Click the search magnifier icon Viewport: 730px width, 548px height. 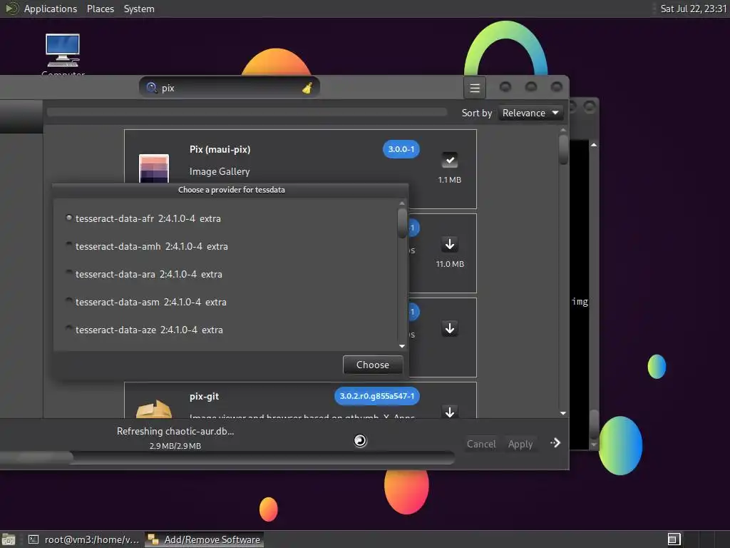tap(152, 88)
